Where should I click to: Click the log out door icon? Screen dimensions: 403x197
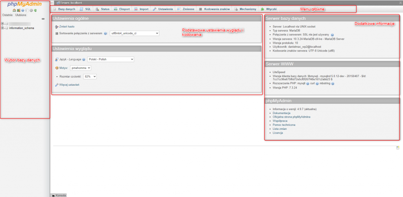(18, 10)
